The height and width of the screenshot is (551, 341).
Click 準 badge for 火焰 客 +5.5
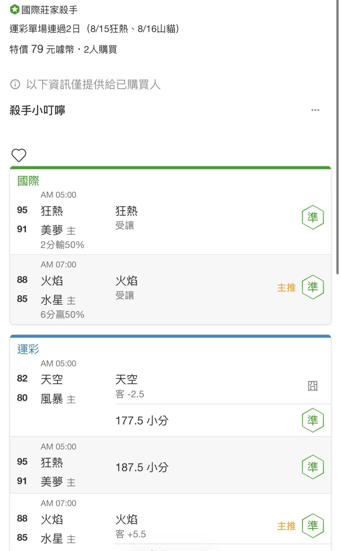tap(313, 526)
